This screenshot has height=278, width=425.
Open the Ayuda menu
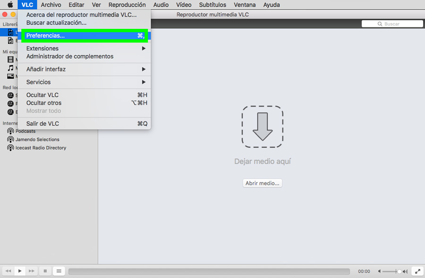click(x=272, y=5)
